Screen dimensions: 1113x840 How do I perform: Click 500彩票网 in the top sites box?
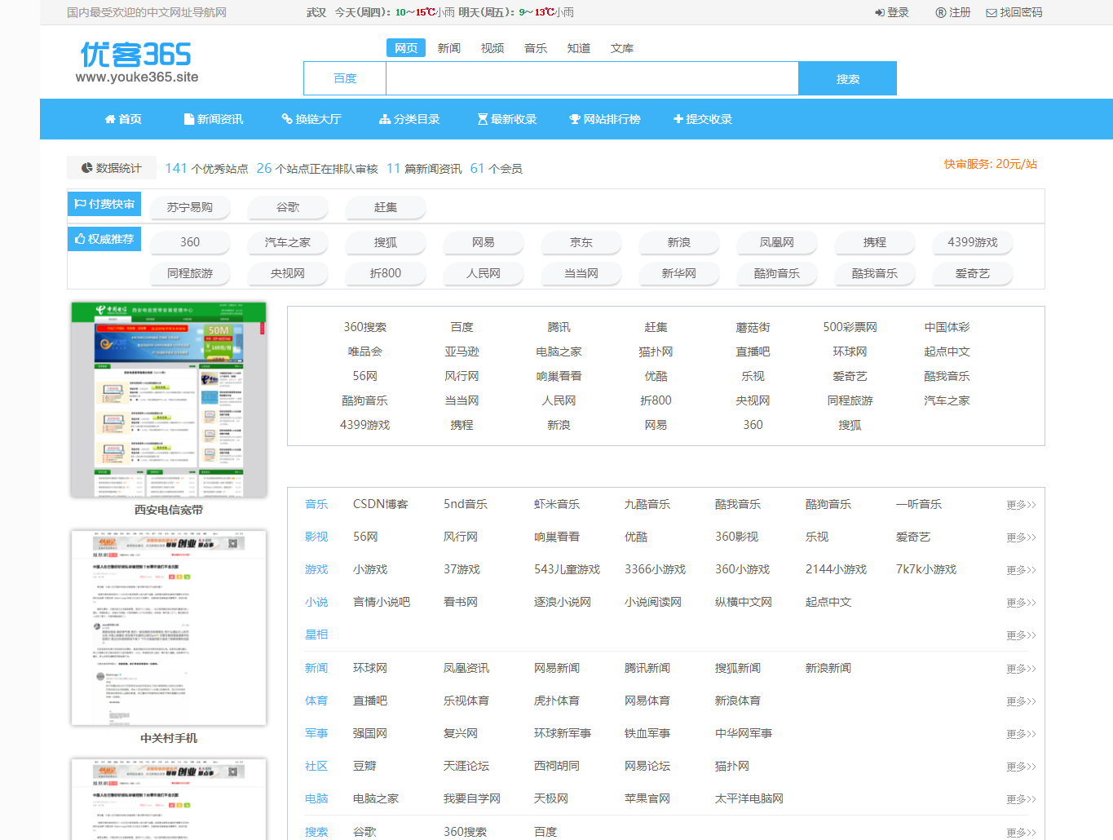point(850,327)
